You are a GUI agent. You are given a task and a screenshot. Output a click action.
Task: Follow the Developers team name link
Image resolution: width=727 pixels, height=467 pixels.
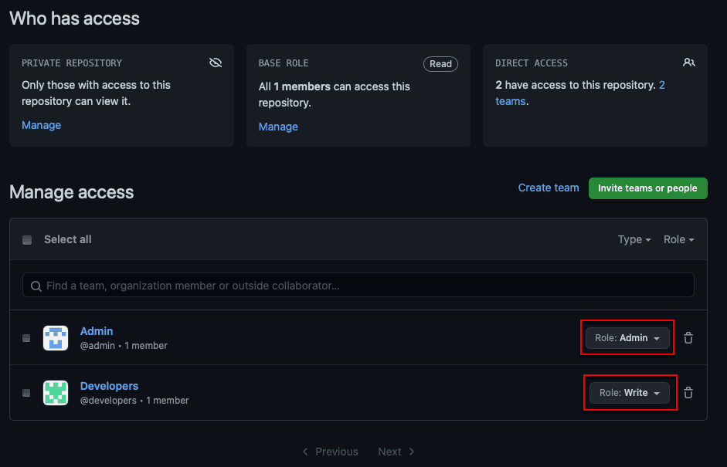[x=109, y=386]
